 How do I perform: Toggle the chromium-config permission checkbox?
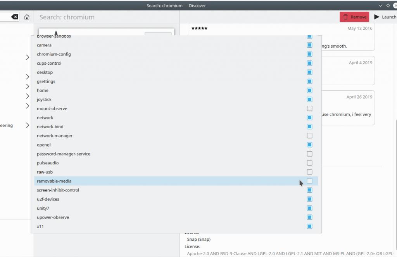point(309,54)
